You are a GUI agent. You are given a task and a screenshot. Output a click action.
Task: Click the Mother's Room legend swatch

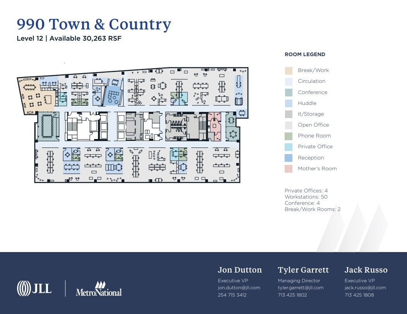pyautogui.click(x=288, y=168)
